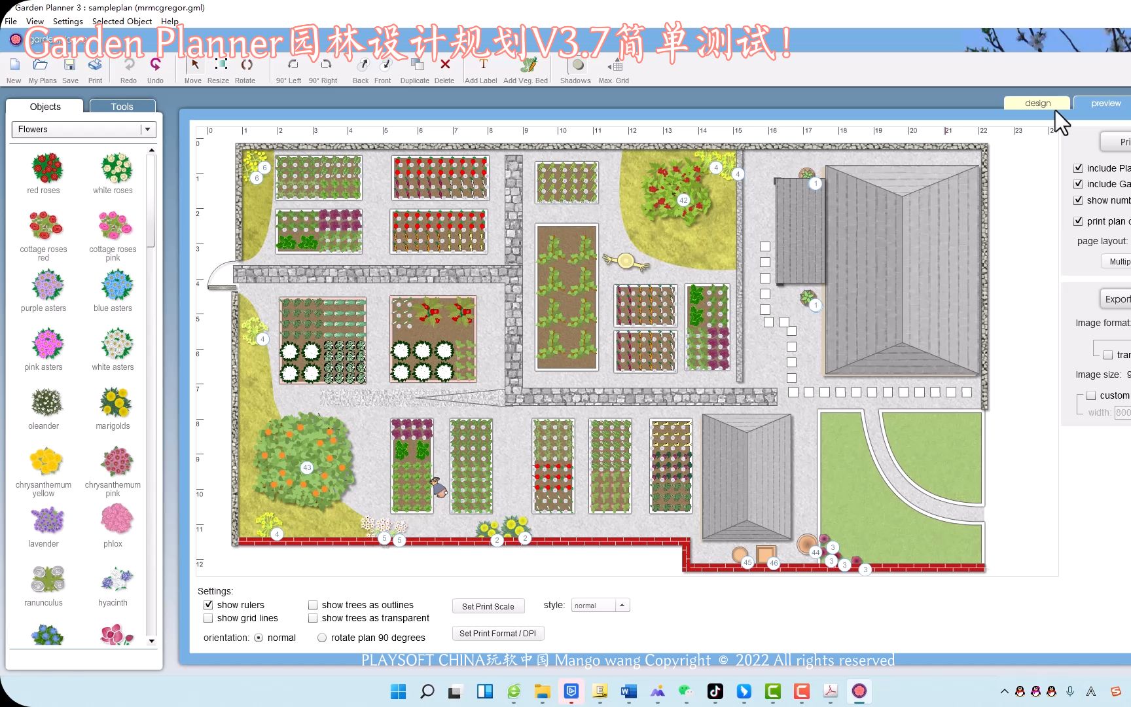
Task: Click the Redo arrow icon
Action: [x=129, y=65]
